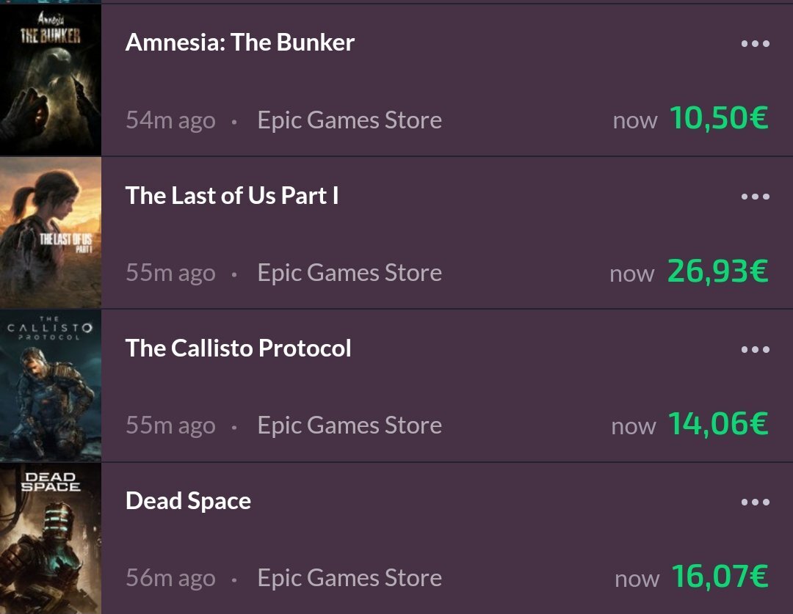Click the 16,07€ Dead Space price
This screenshot has width=793, height=614.
tap(720, 577)
